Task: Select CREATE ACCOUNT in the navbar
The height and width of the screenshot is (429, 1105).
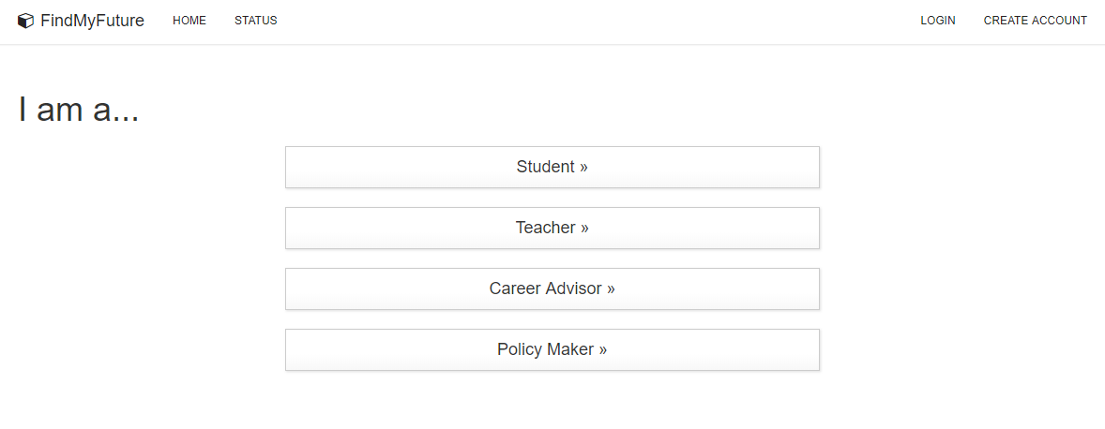Action: pos(1036,21)
